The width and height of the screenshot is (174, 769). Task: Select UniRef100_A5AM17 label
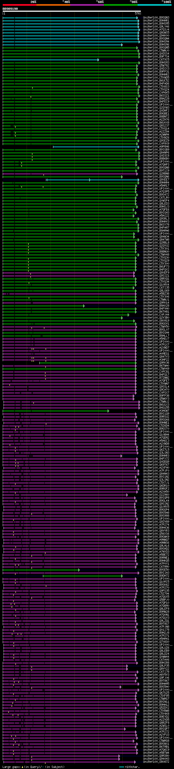pyautogui.click(x=156, y=186)
